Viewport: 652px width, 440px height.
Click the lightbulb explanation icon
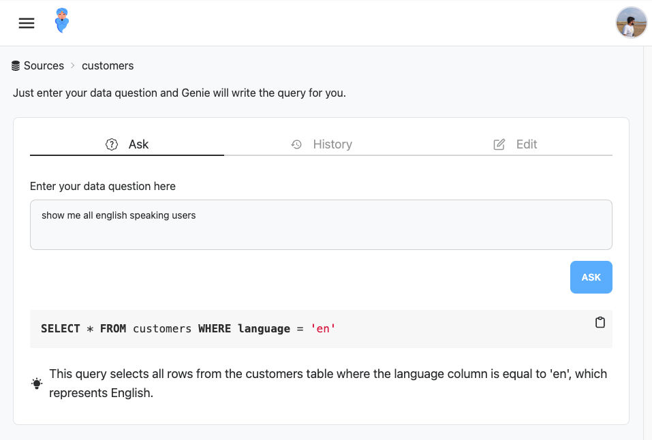coord(37,383)
